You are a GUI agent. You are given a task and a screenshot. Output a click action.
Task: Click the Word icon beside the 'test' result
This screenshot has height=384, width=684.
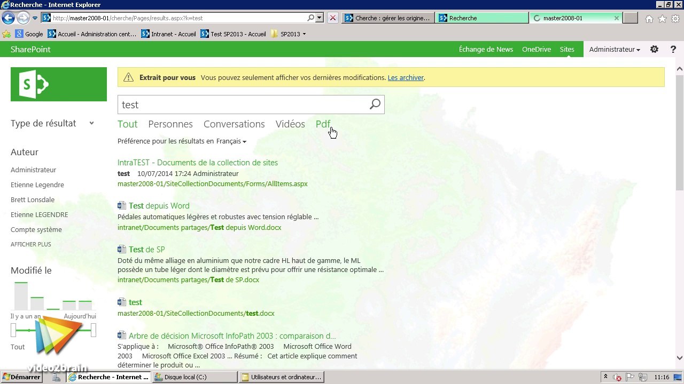point(122,302)
